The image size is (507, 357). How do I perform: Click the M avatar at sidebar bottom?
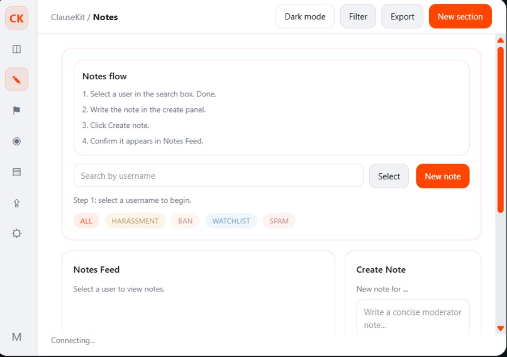point(16,337)
